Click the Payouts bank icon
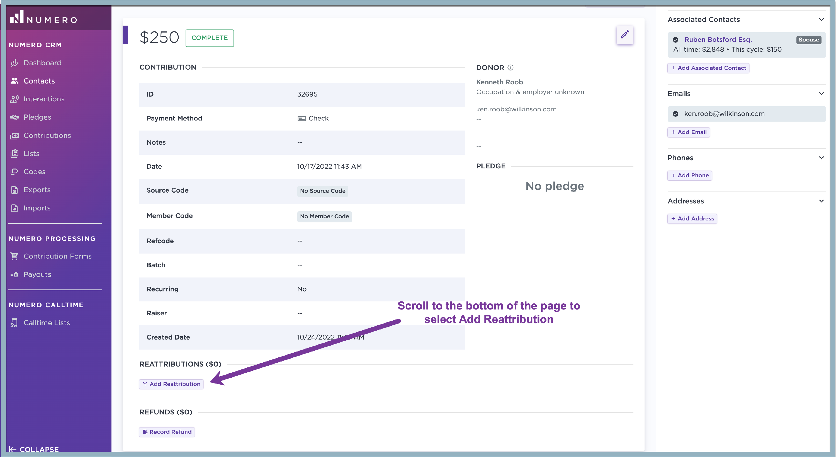This screenshot has width=836, height=457. [x=14, y=274]
